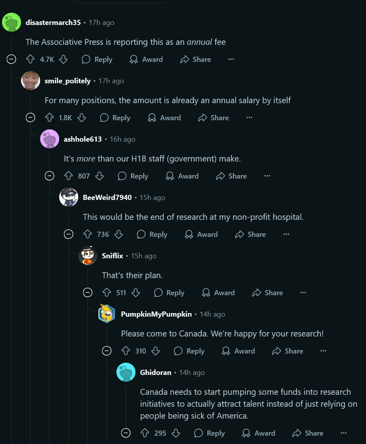The image size is (366, 444).
Task: Upvote Ghidoran's comment with 295 votes
Action: pyautogui.click(x=145, y=433)
